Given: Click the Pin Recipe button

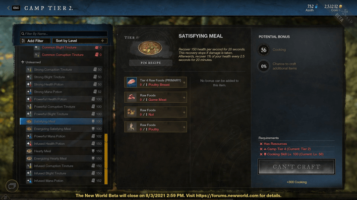Looking at the screenshot, I should coord(151,63).
